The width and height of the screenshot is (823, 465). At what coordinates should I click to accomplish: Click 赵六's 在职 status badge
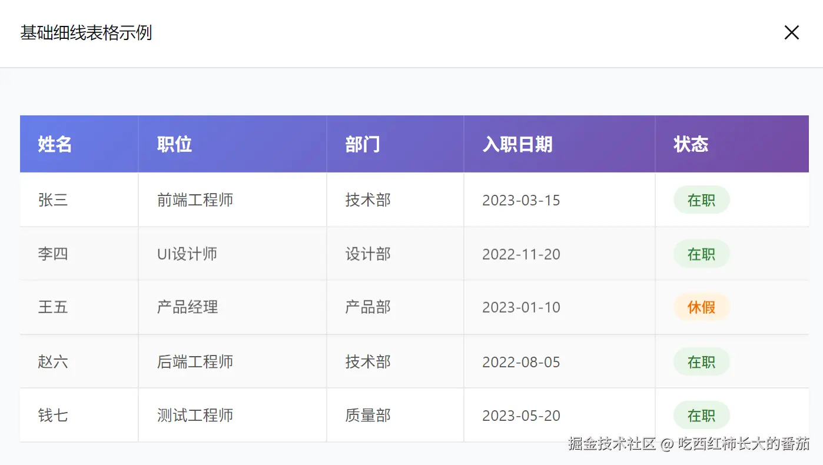(x=701, y=361)
